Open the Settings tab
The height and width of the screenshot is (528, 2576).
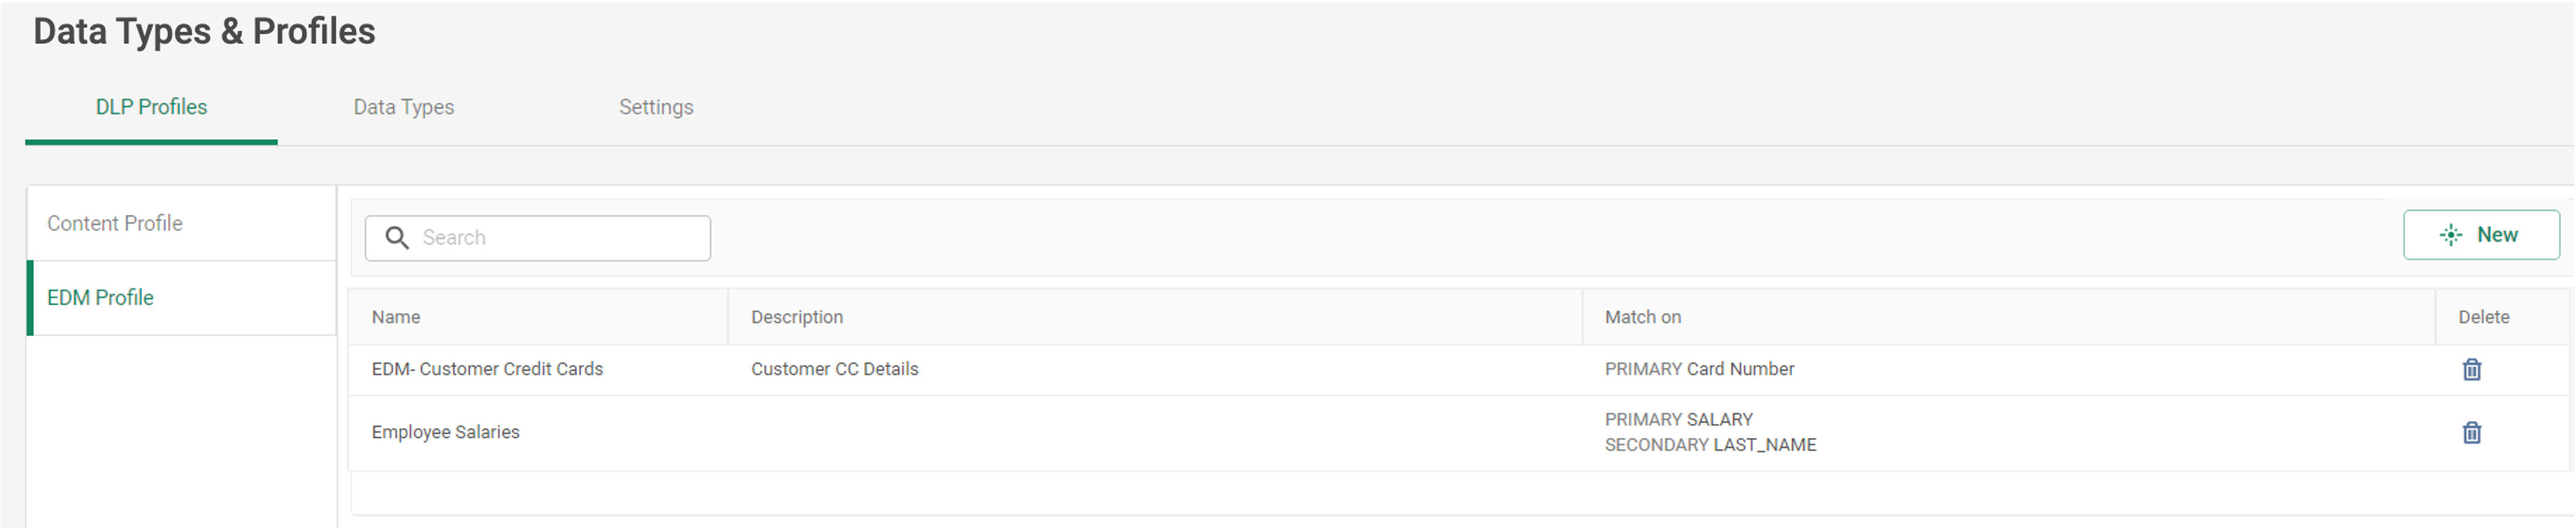656,107
